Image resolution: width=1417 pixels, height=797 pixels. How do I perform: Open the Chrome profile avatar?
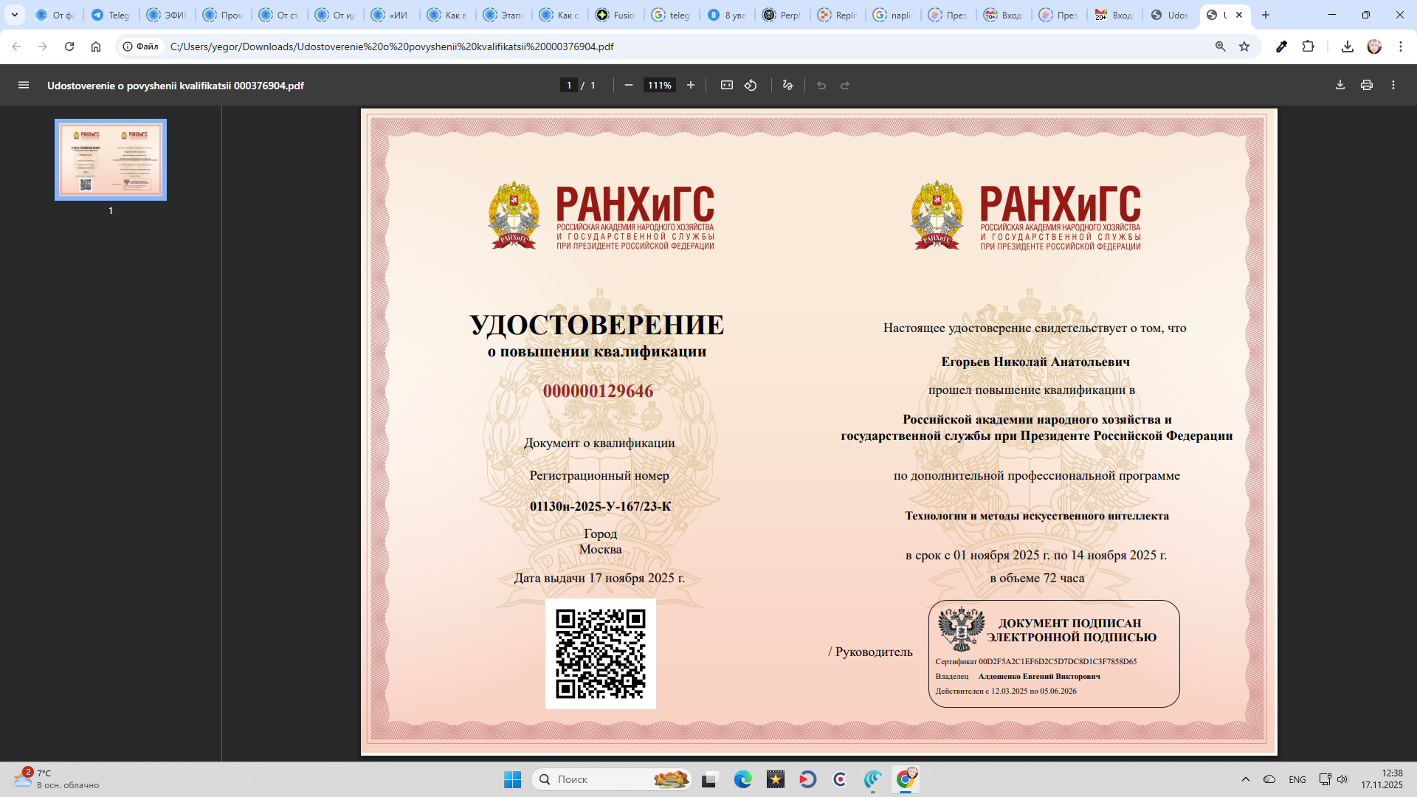click(x=1374, y=46)
